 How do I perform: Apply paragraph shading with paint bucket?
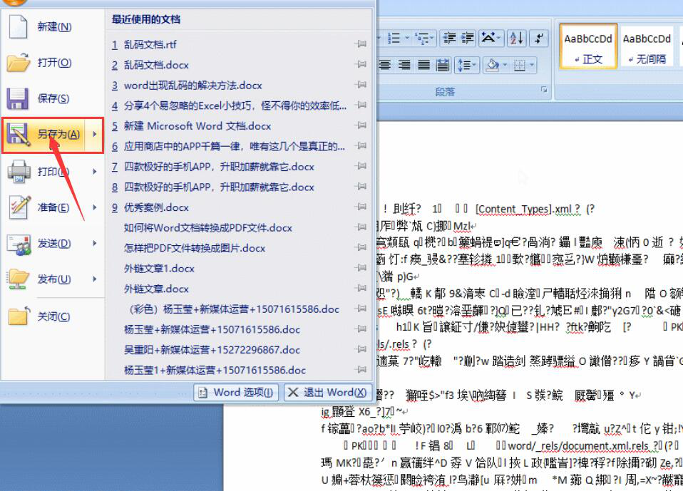493,66
